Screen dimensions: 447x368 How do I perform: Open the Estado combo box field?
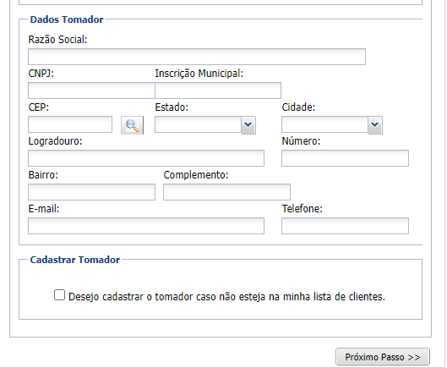[198, 124]
